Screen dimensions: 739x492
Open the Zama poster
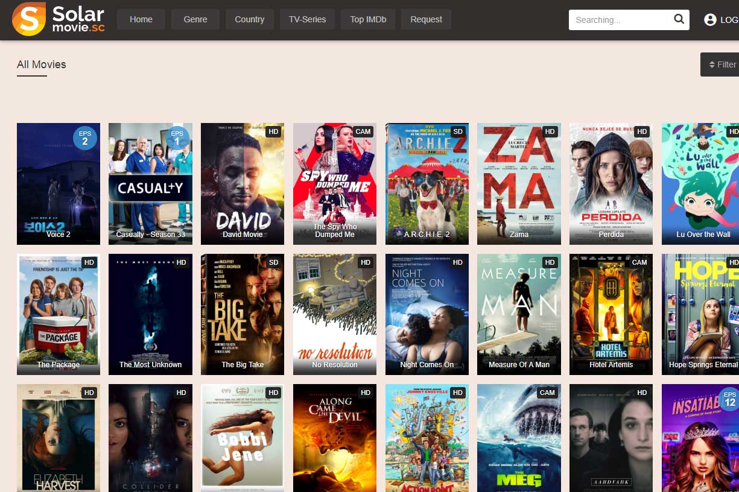click(x=519, y=184)
